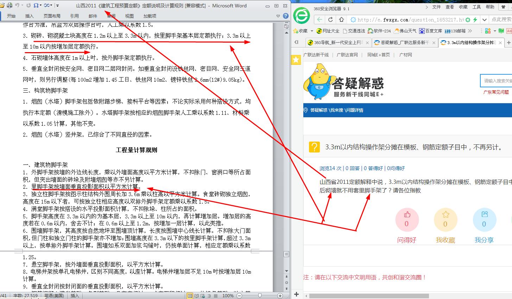Switch to Print Layout view in Word status bar
Viewport: 512px width, 299px height.
click(x=190, y=296)
